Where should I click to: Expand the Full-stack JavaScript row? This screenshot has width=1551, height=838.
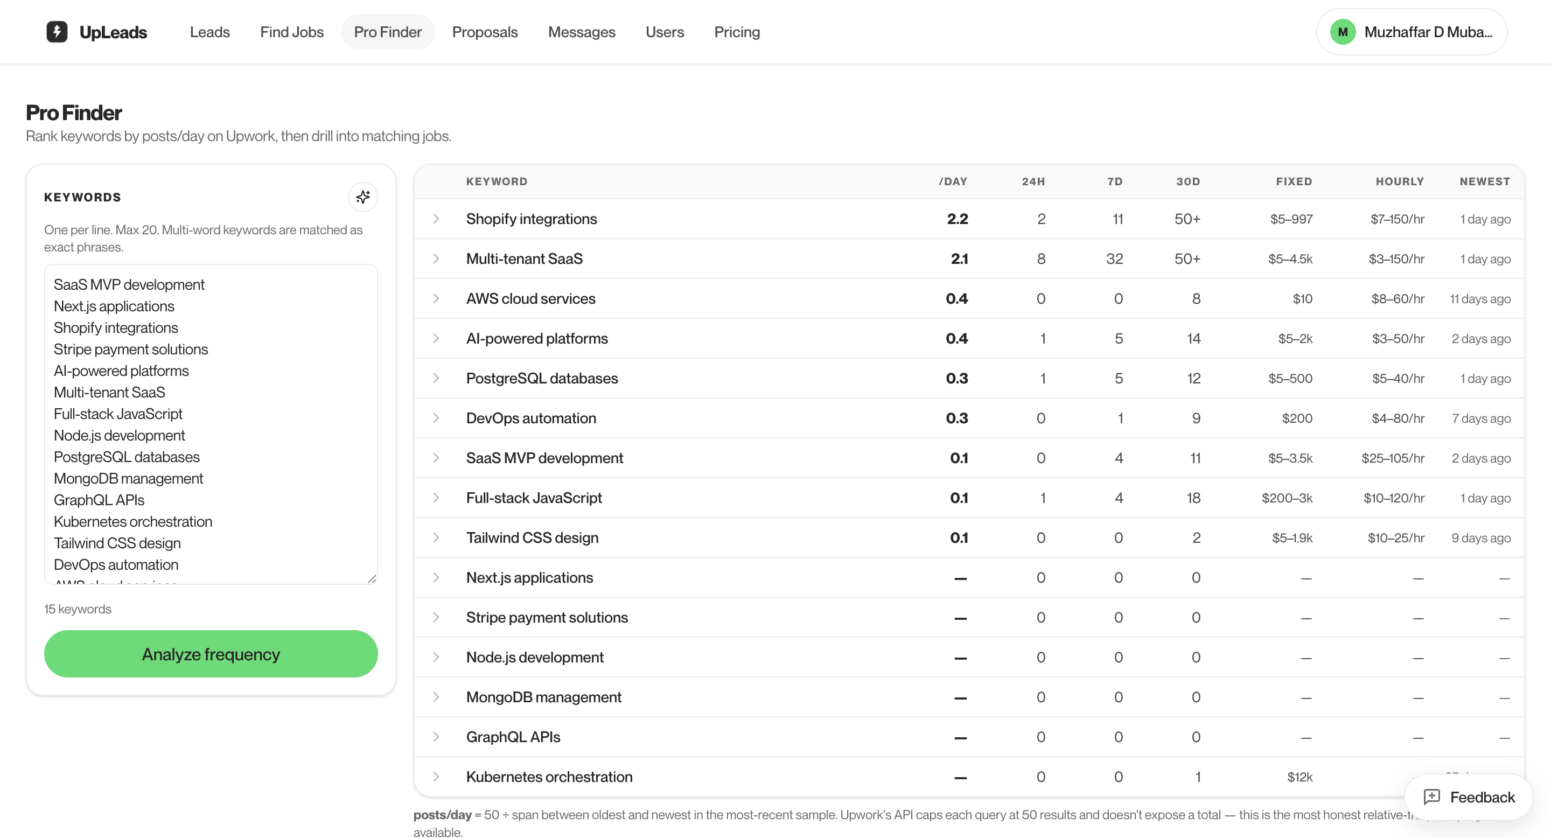point(436,498)
